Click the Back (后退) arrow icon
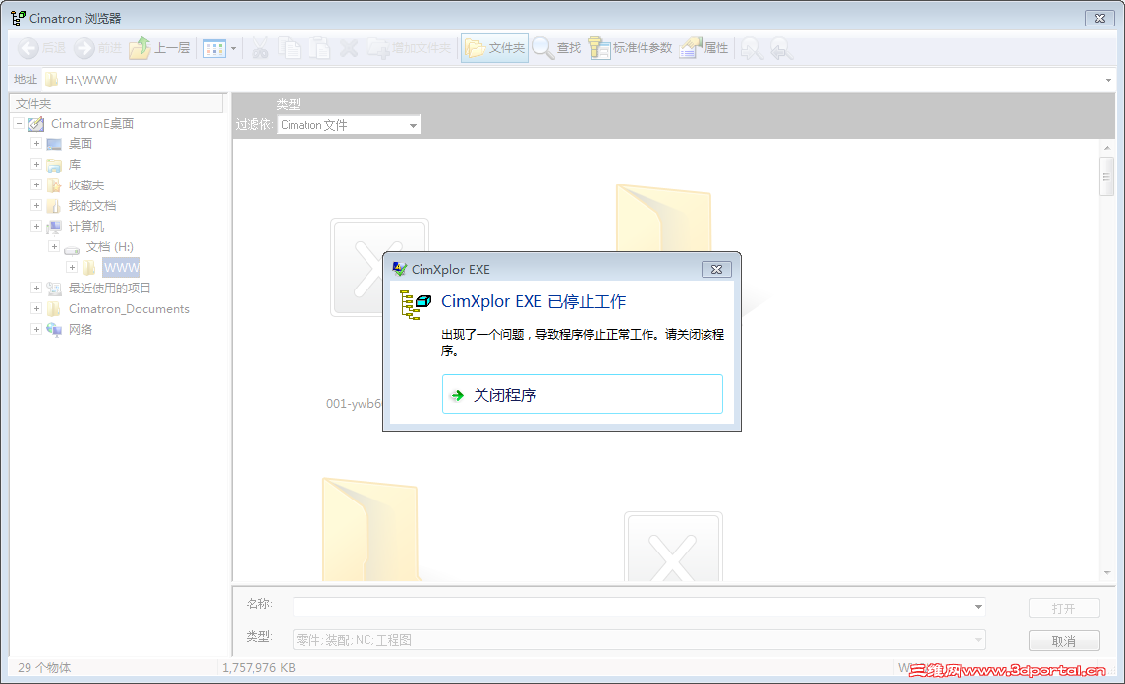The width and height of the screenshot is (1125, 684). [x=28, y=48]
